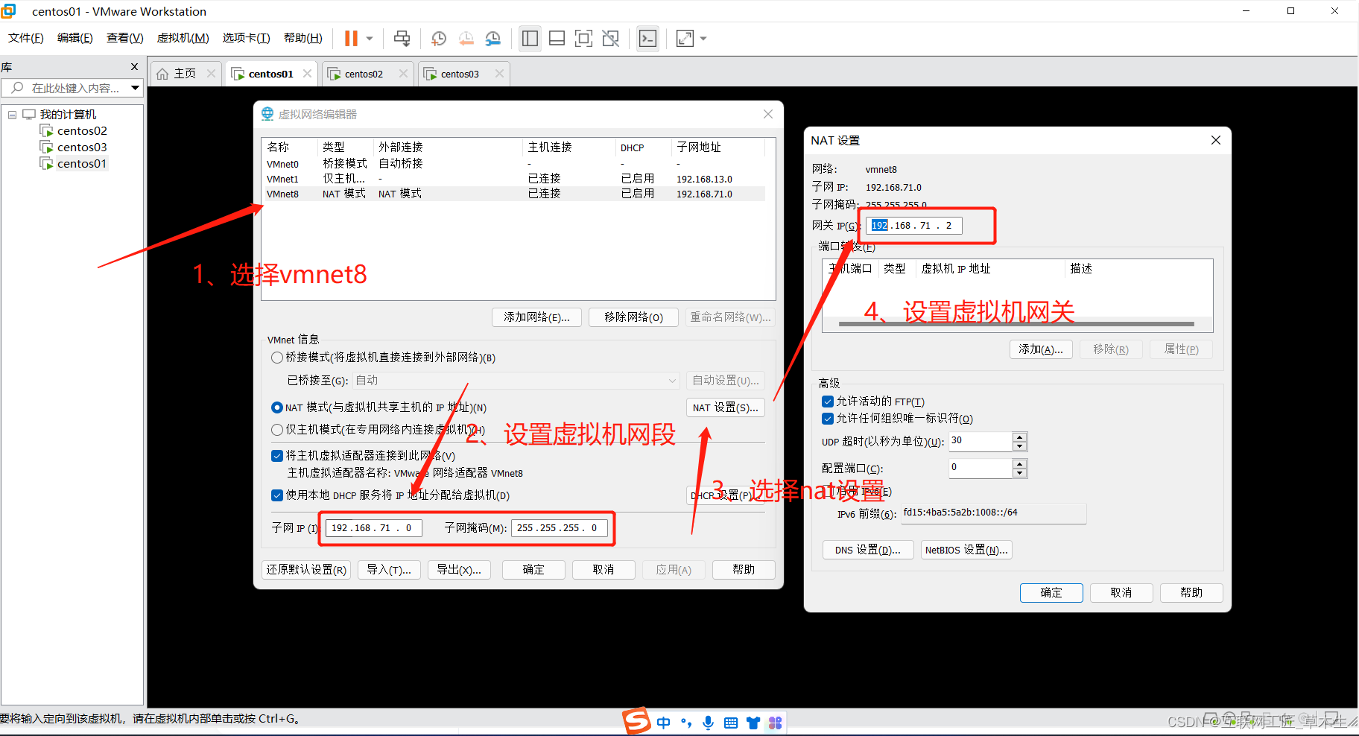Click the stretch guest display icon

(x=685, y=38)
